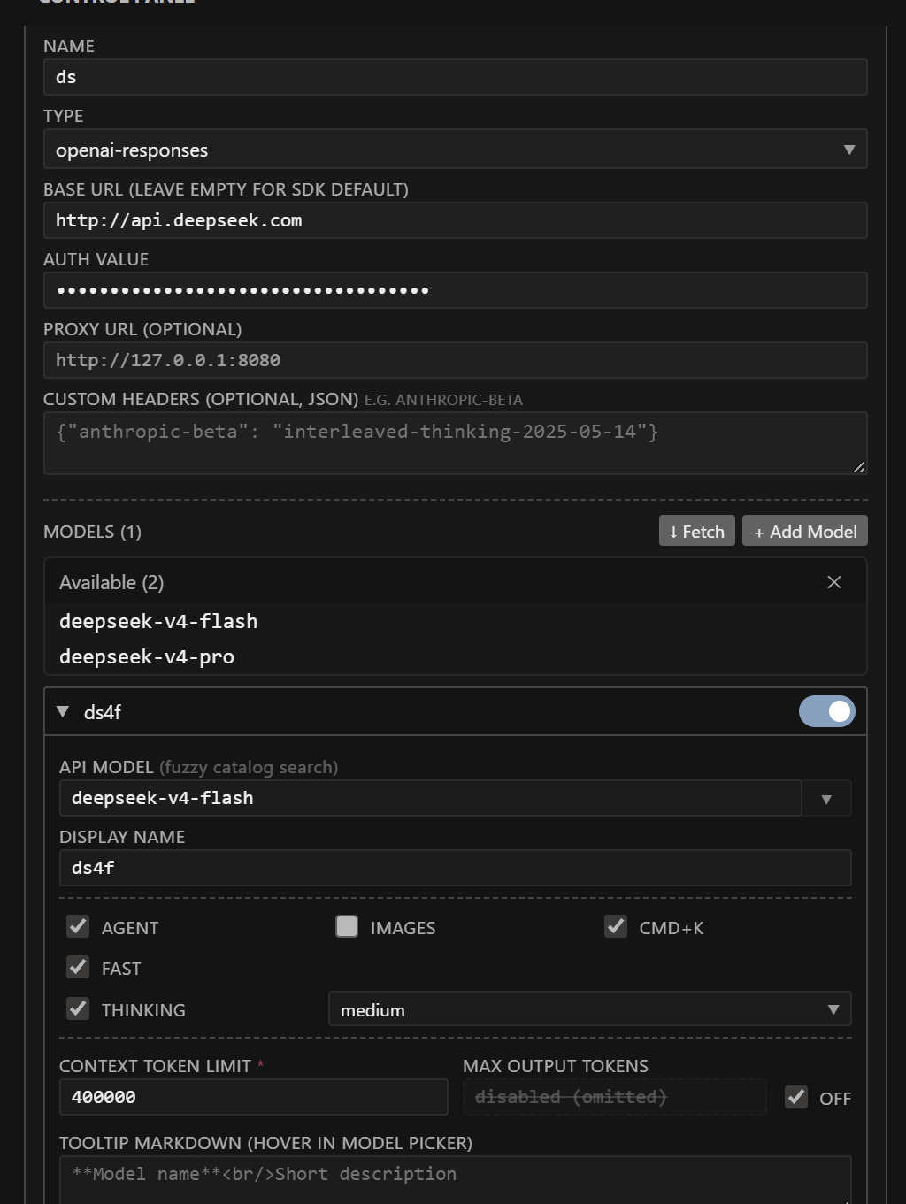Uncheck the THINKING checkbox

coord(78,1008)
